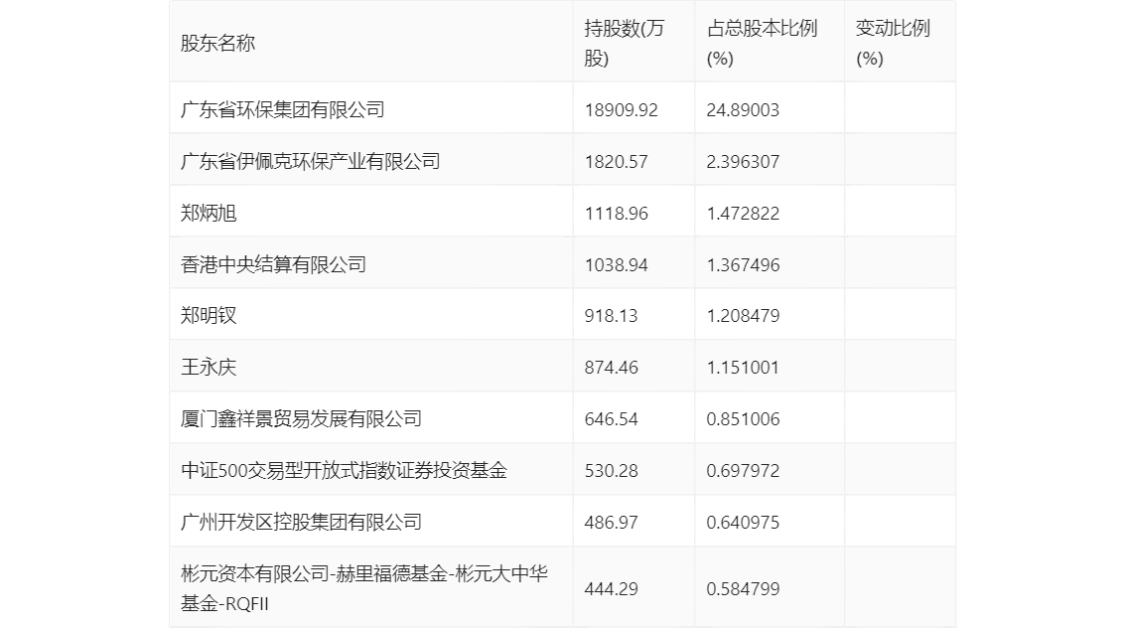The height and width of the screenshot is (628, 1126).
Task: Select the value 1820.57
Action: pyautogui.click(x=617, y=162)
